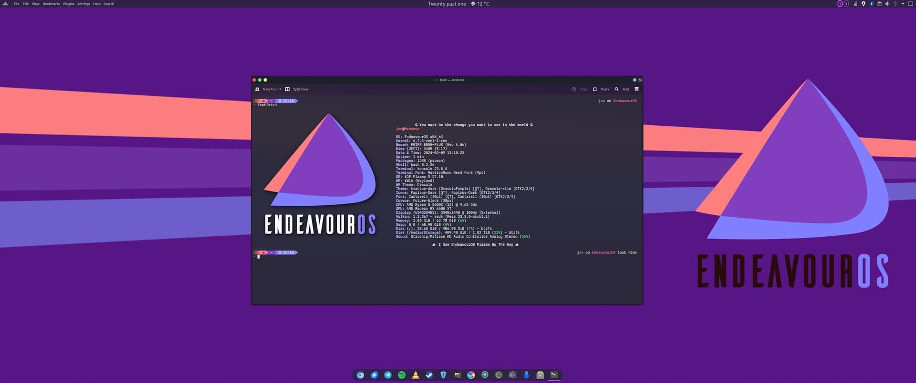The height and width of the screenshot is (383, 916).
Task: Click the network signal tray icon
Action: coord(855,4)
